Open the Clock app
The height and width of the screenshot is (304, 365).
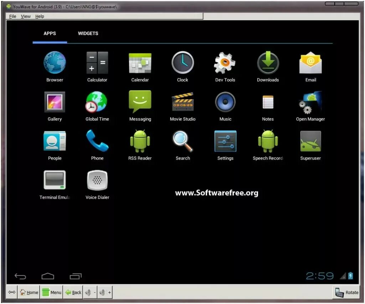click(182, 67)
